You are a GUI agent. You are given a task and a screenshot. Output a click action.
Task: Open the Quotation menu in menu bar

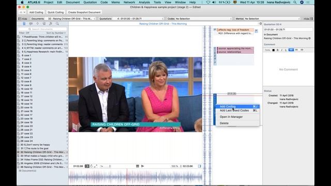pos(90,2)
